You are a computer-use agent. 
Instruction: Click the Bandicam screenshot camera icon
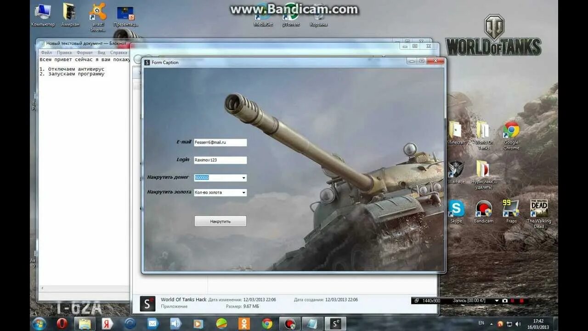click(505, 301)
